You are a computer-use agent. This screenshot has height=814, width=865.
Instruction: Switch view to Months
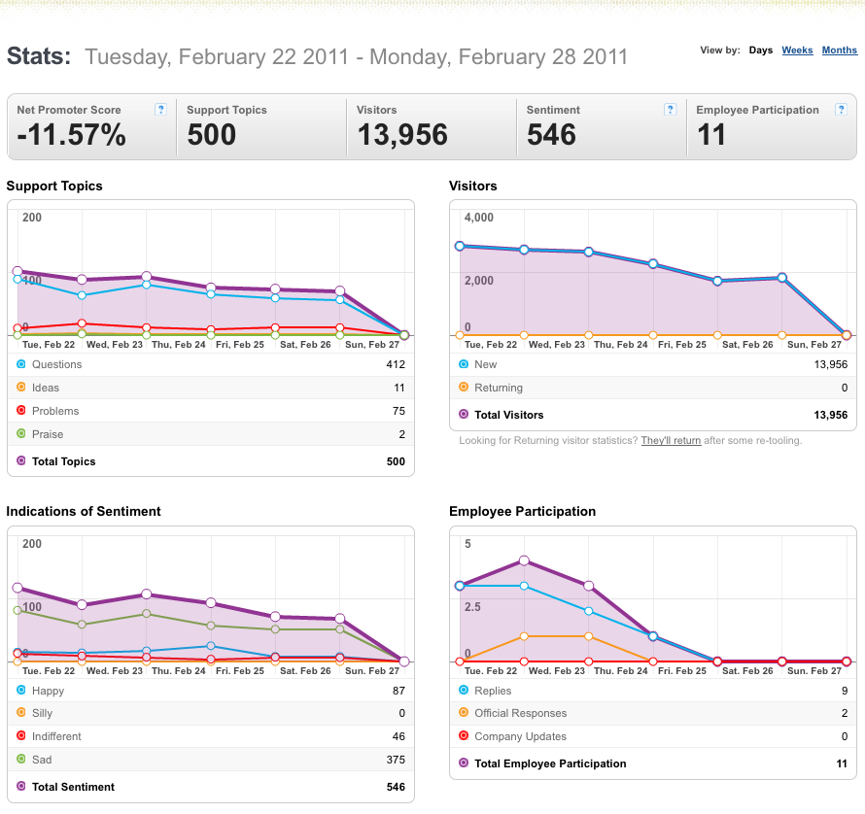[x=839, y=51]
